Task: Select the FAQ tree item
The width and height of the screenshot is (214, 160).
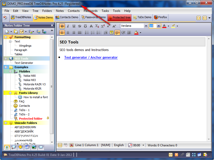Action: coord(22,101)
